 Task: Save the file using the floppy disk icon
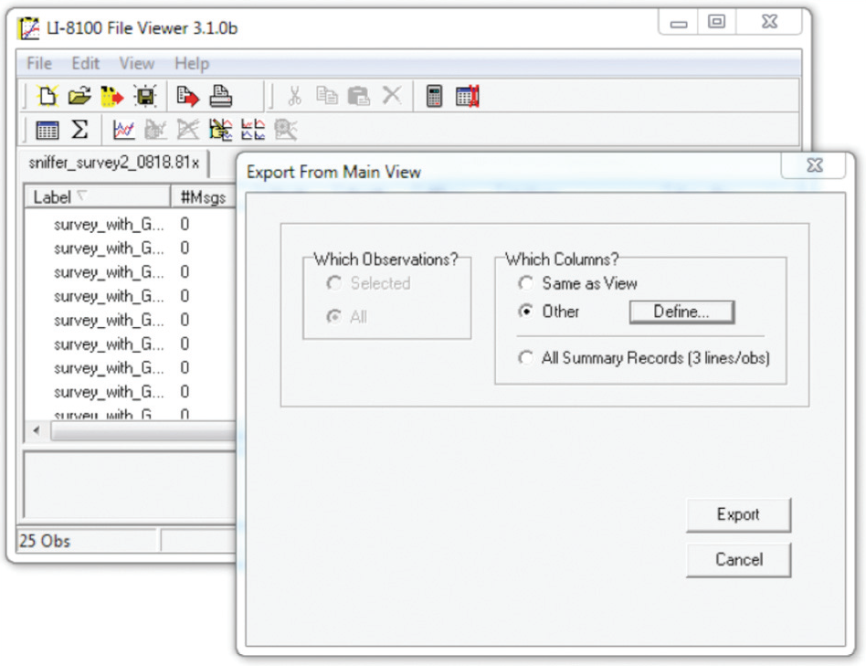click(144, 96)
